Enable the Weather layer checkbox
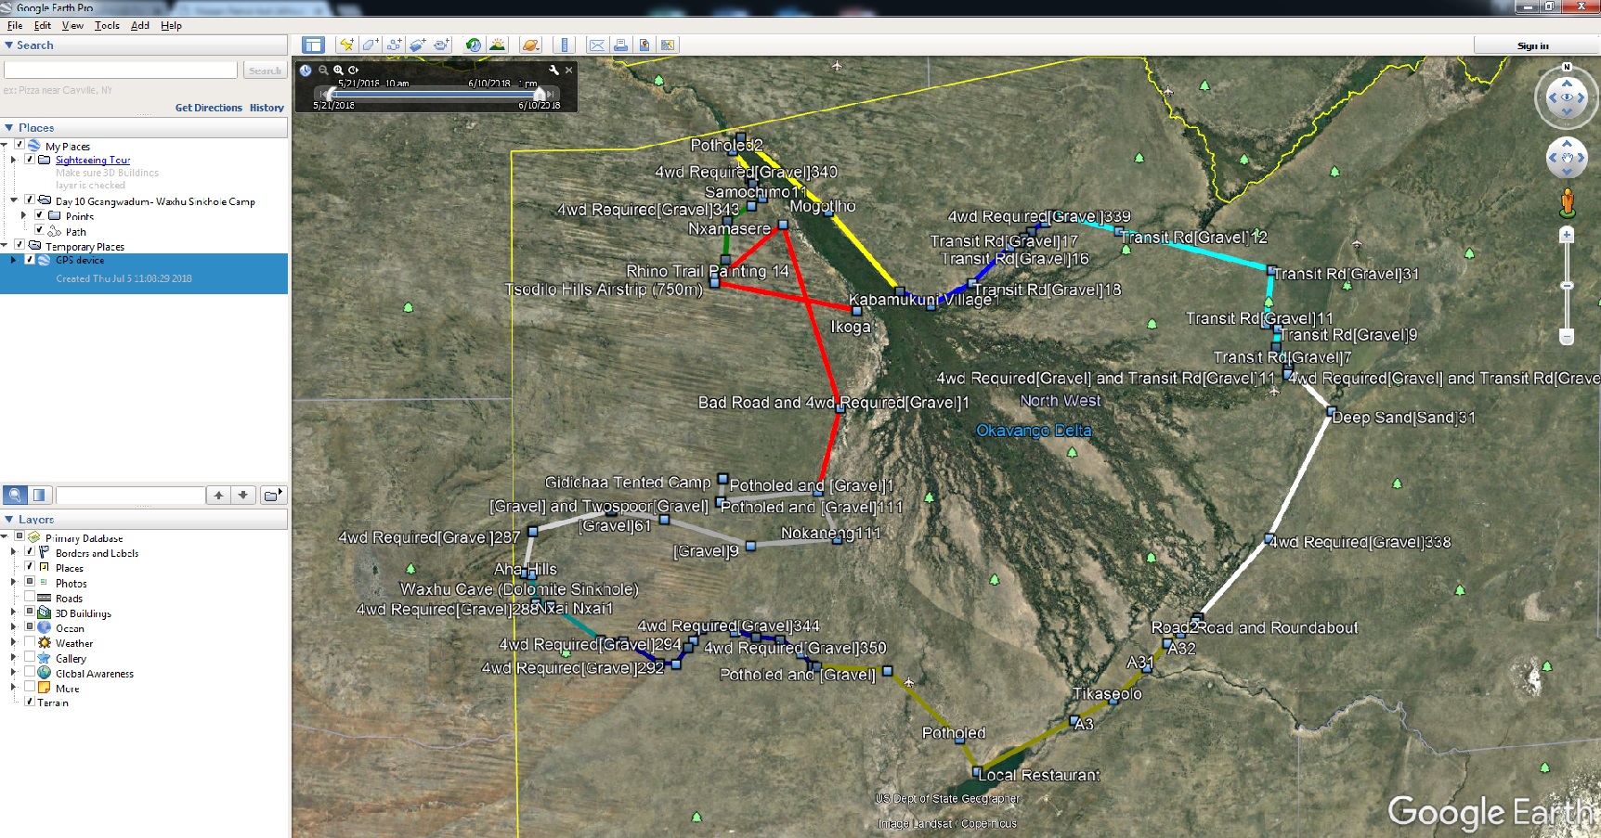Viewport: 1601px width, 838px height. (30, 642)
